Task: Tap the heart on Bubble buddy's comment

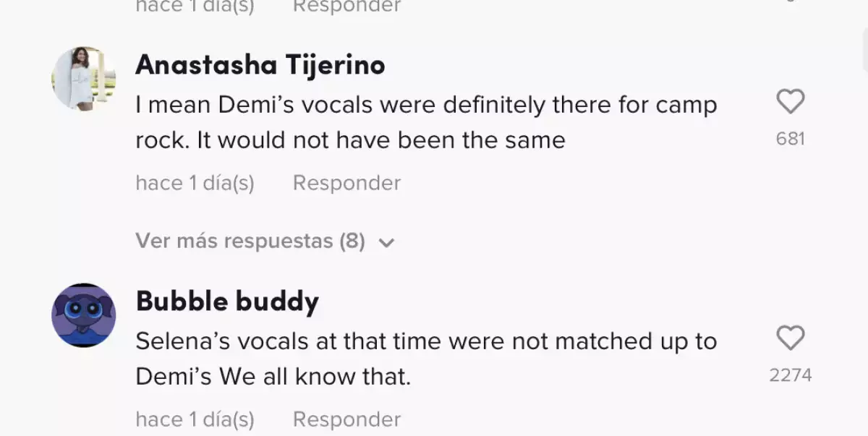Action: click(790, 338)
